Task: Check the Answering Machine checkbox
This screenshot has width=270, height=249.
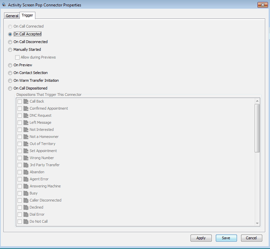Action: tap(20, 186)
